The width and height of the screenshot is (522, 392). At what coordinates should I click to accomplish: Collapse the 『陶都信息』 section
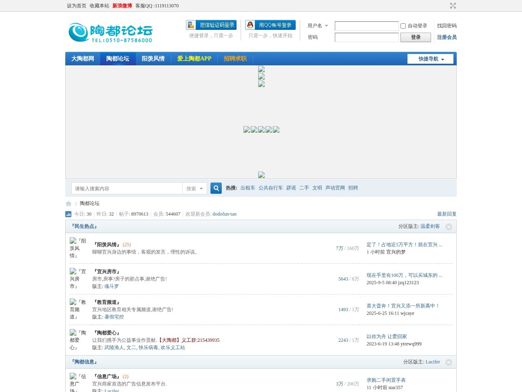click(449, 362)
